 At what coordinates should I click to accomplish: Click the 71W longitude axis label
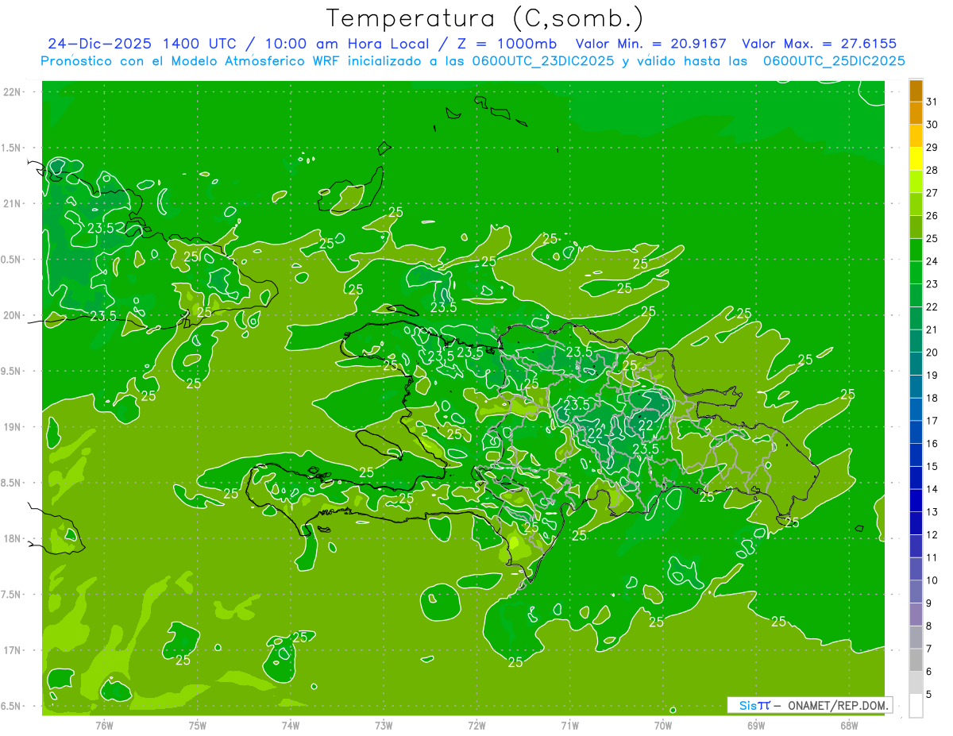[x=570, y=726]
